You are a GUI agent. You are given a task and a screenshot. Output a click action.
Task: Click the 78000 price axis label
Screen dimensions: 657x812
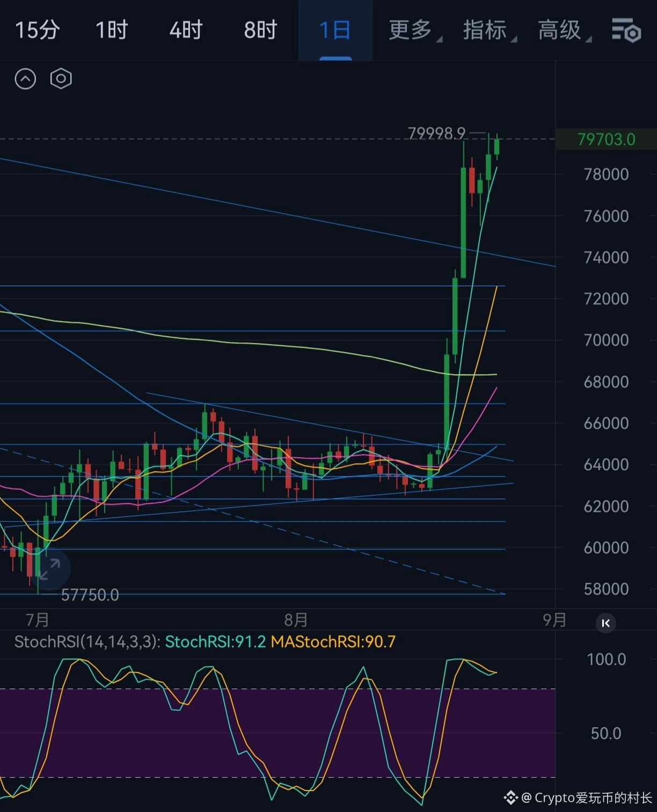point(606,174)
